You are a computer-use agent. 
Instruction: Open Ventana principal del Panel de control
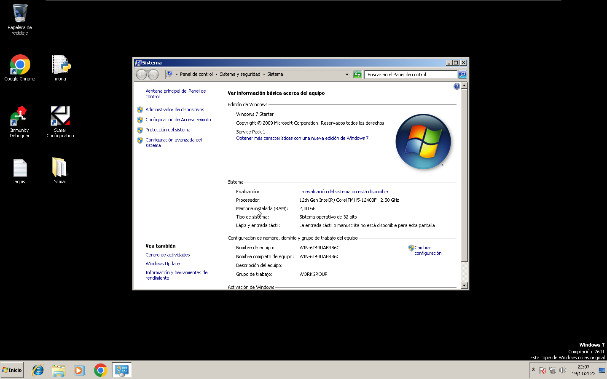176,94
